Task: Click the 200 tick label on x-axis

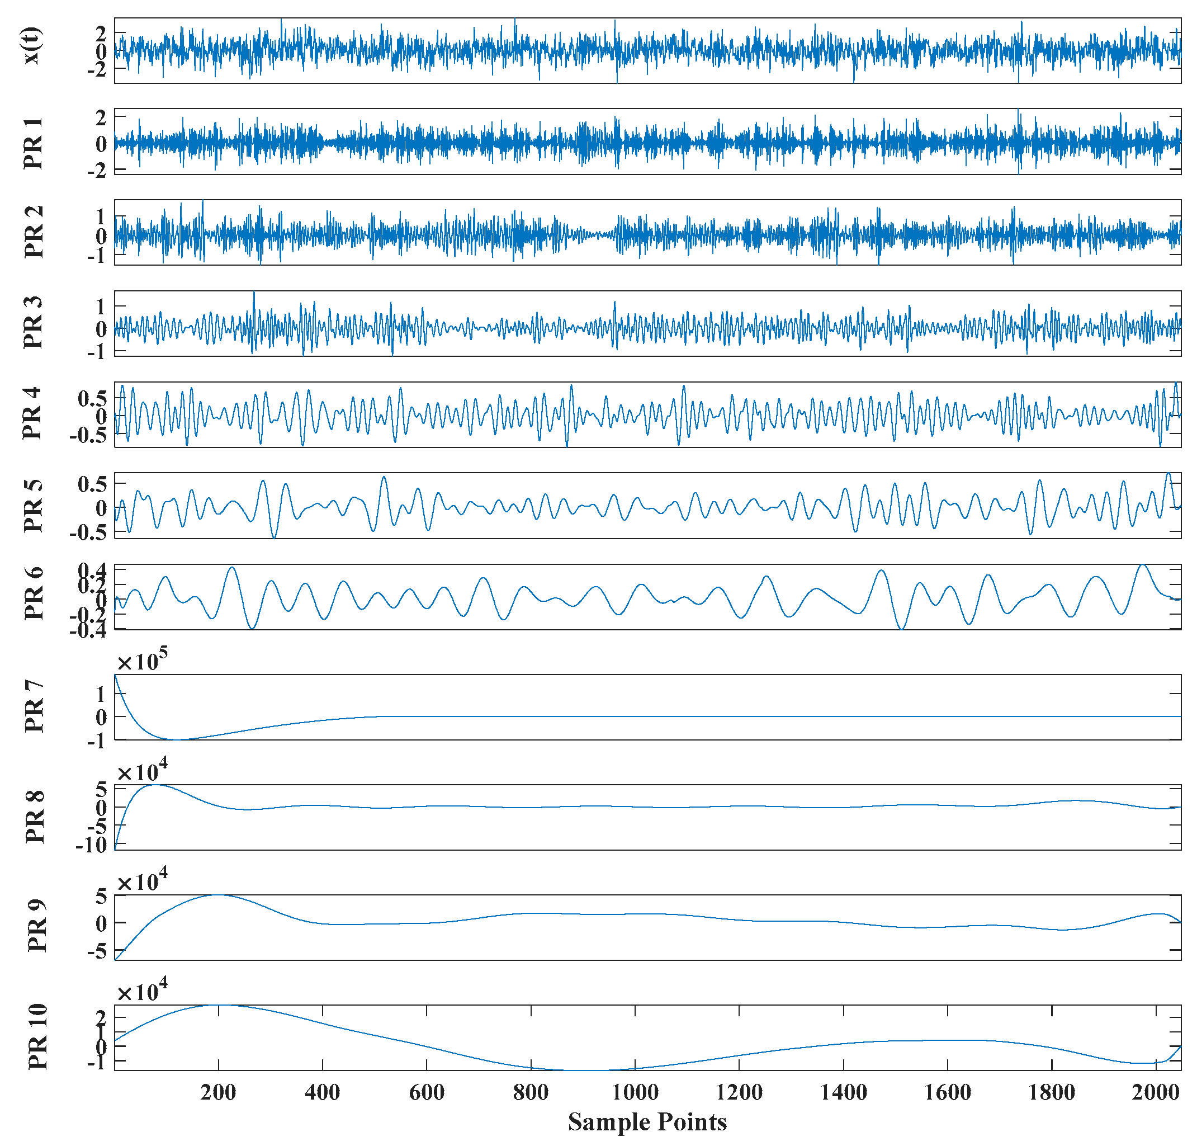Action: point(218,1092)
